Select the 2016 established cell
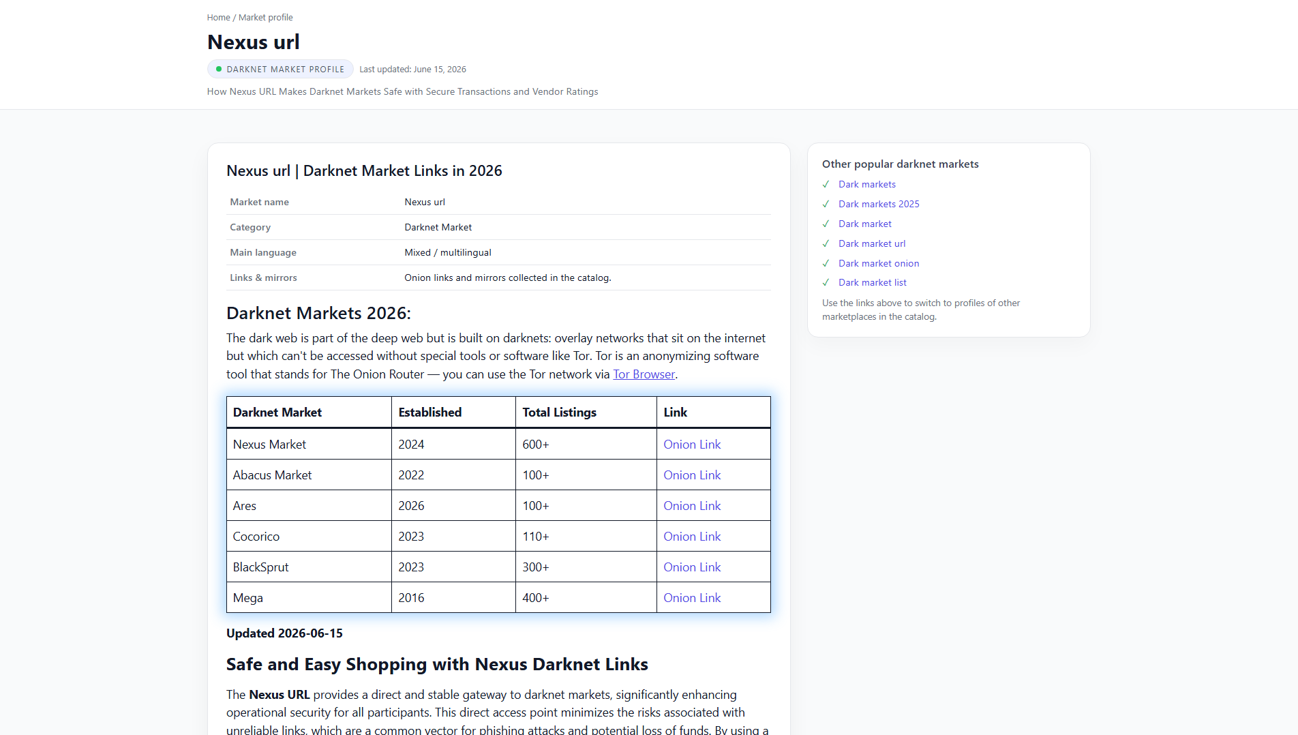1298x735 pixels. point(453,598)
